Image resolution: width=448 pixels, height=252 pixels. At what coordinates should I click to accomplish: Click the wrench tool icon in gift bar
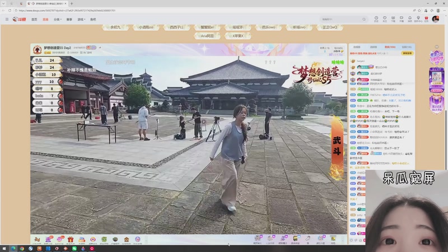pos(307,239)
